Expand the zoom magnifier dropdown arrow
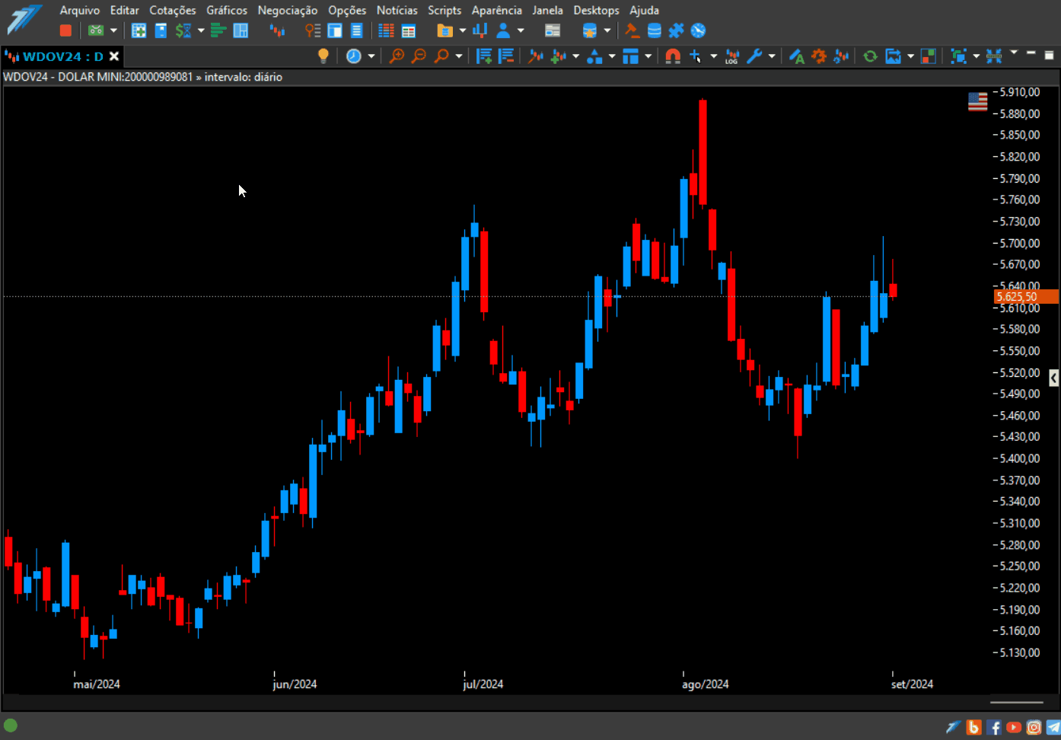 pyautogui.click(x=458, y=56)
